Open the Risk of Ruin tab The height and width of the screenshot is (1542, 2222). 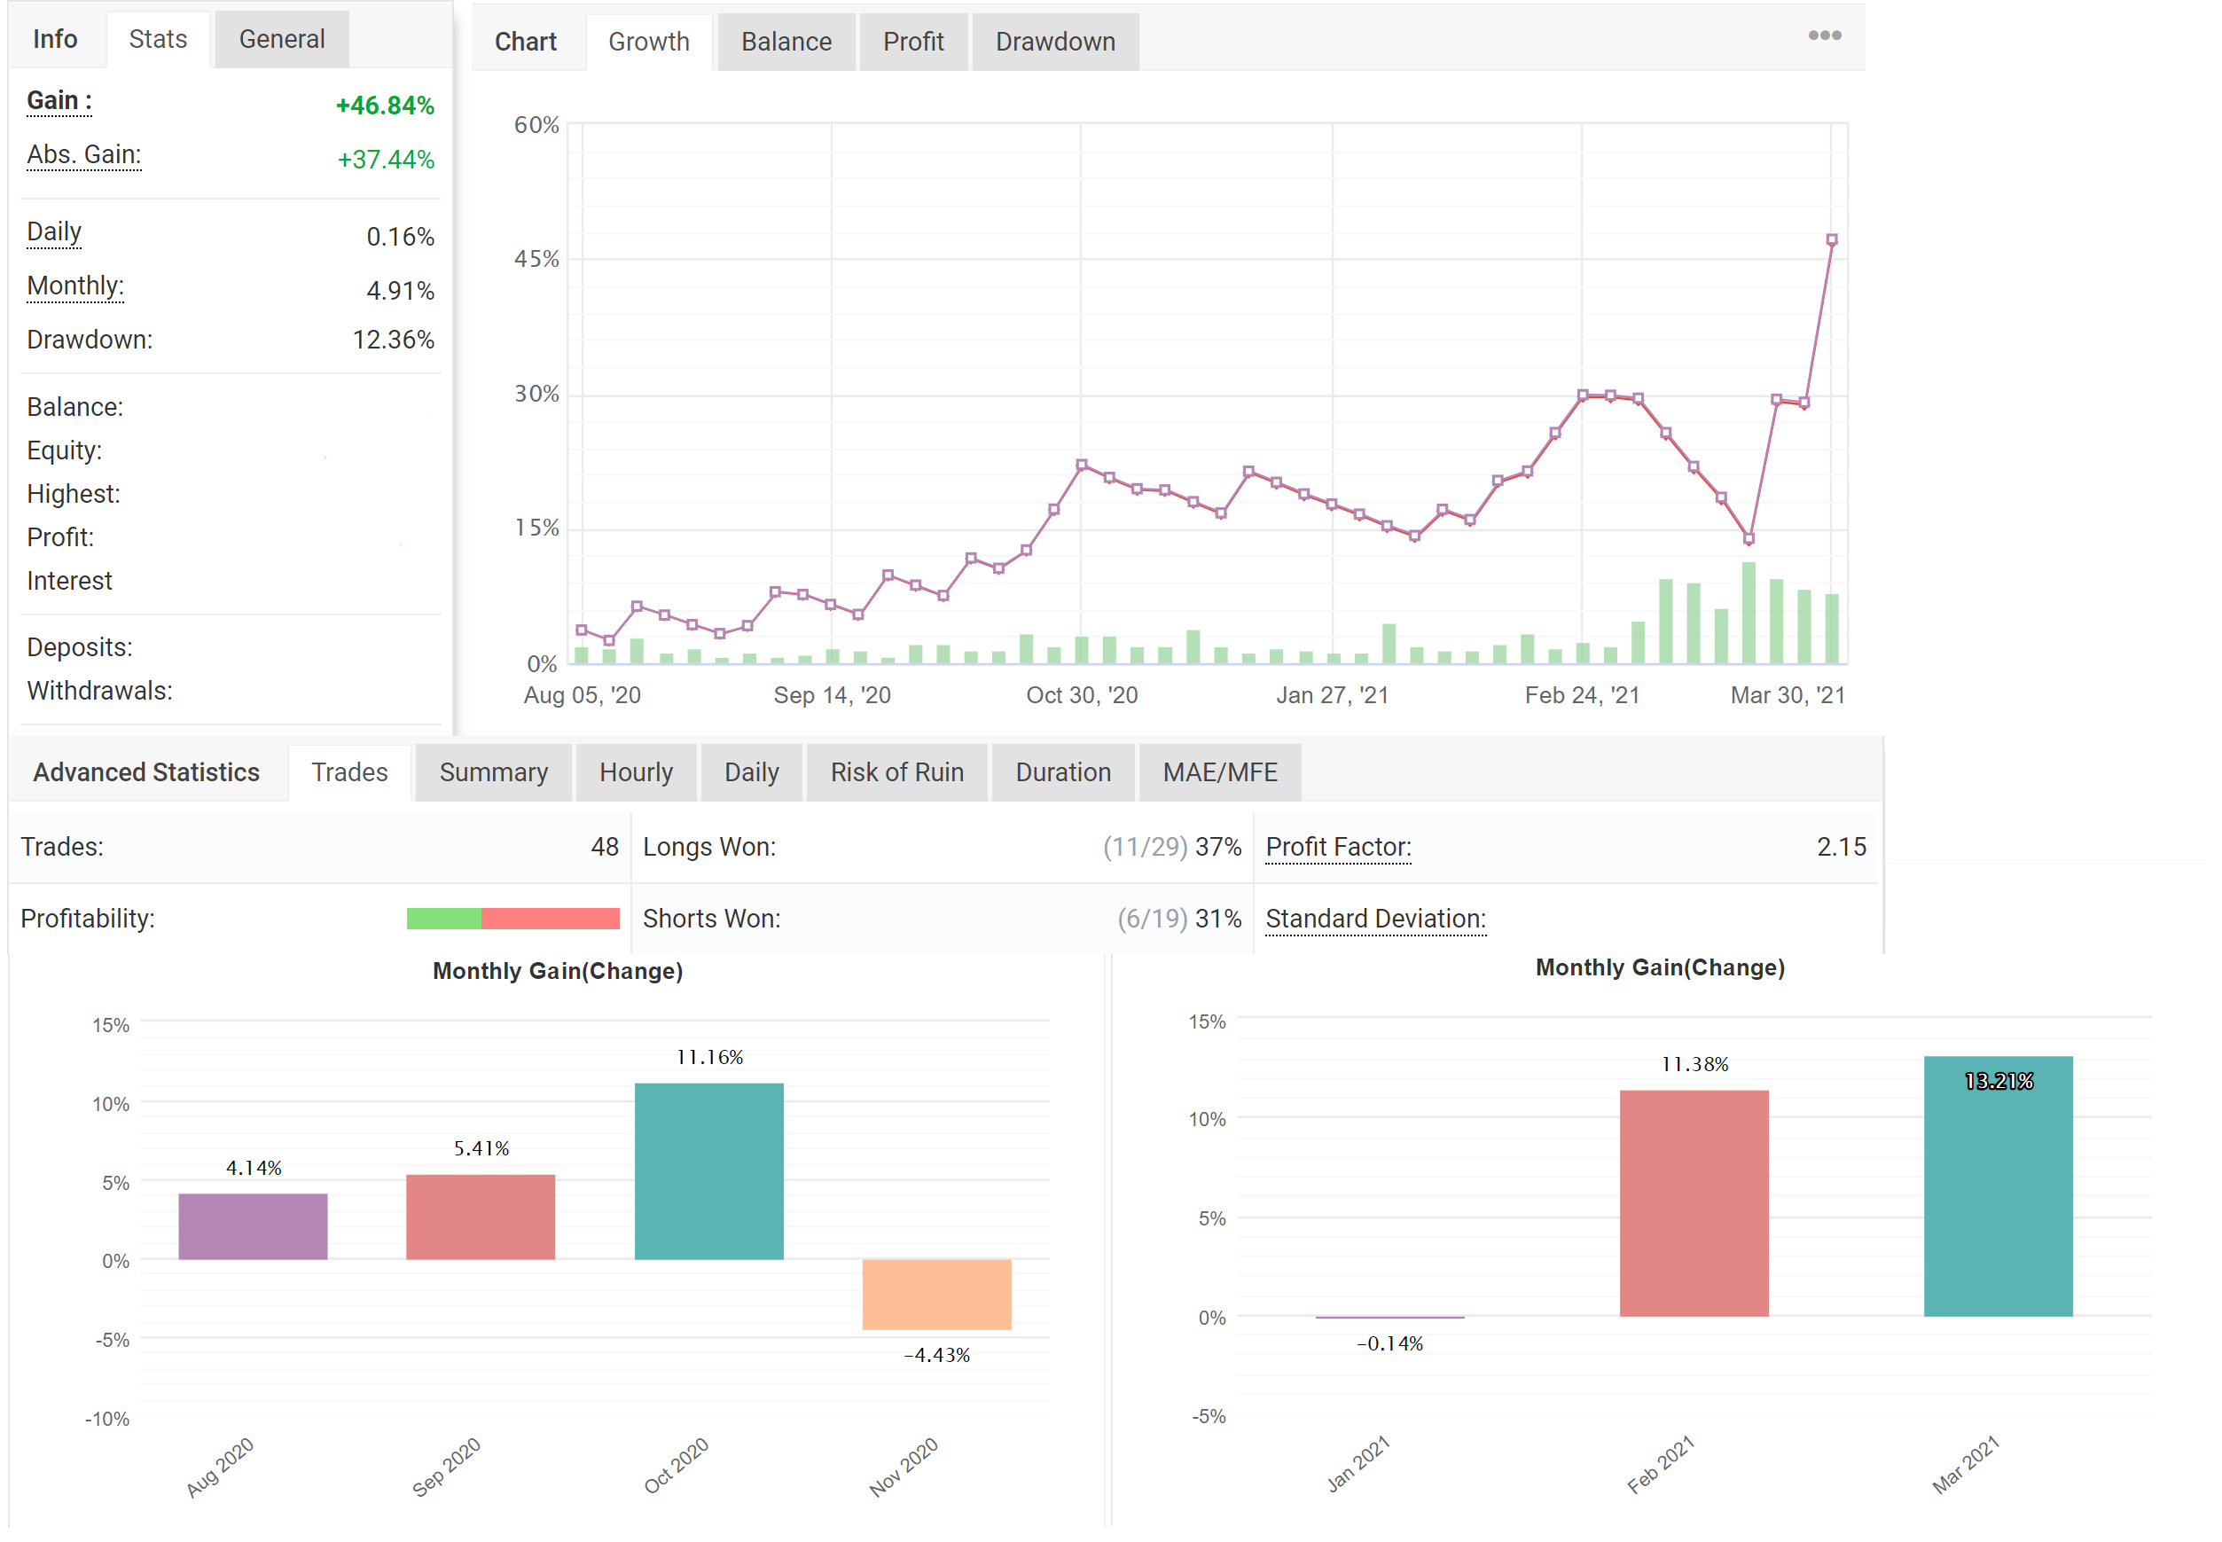click(x=896, y=772)
